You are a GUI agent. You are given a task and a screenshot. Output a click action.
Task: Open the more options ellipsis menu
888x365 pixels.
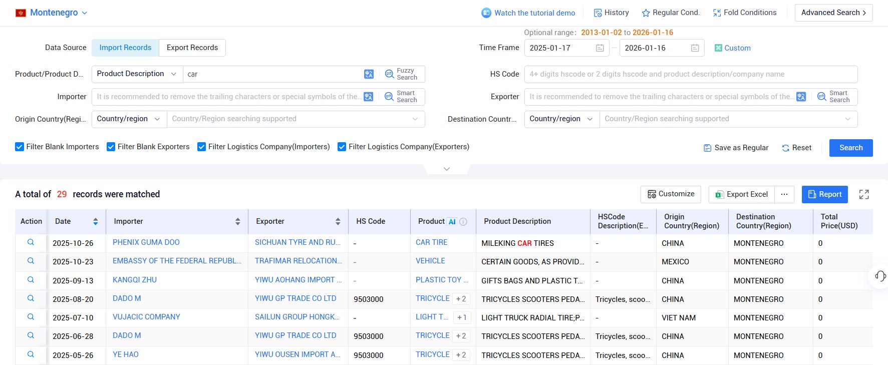[x=784, y=194]
